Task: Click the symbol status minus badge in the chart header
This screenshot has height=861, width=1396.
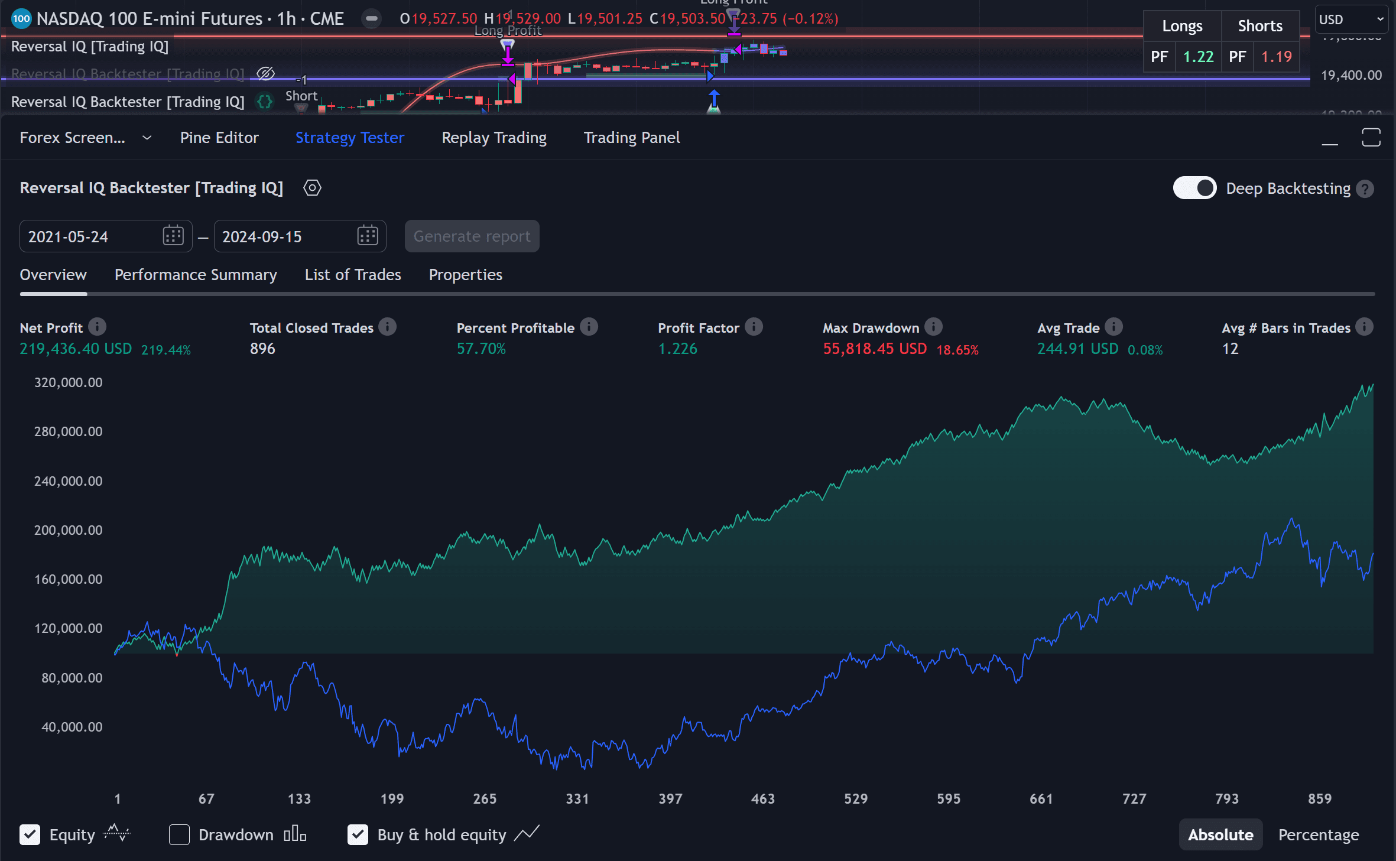Action: tap(372, 19)
